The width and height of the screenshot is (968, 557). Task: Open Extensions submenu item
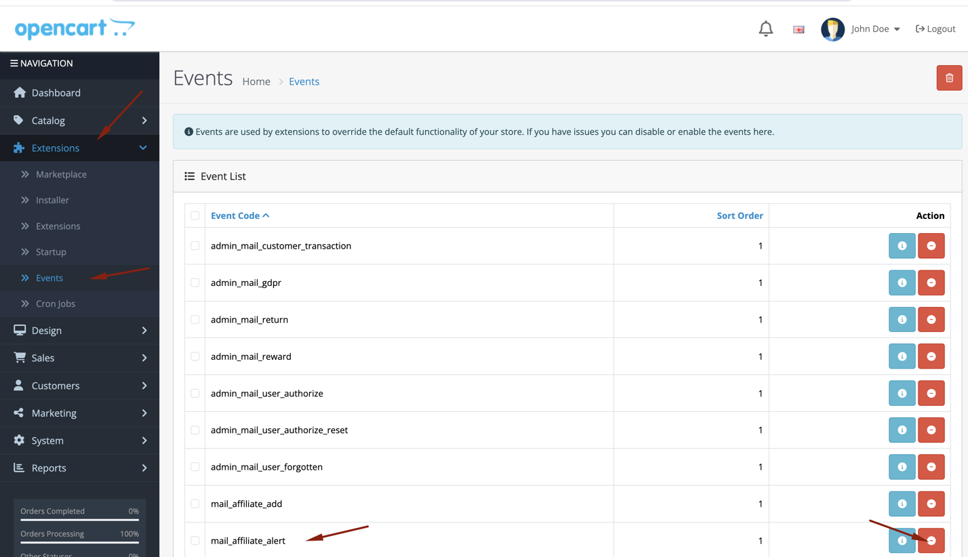tap(79, 226)
